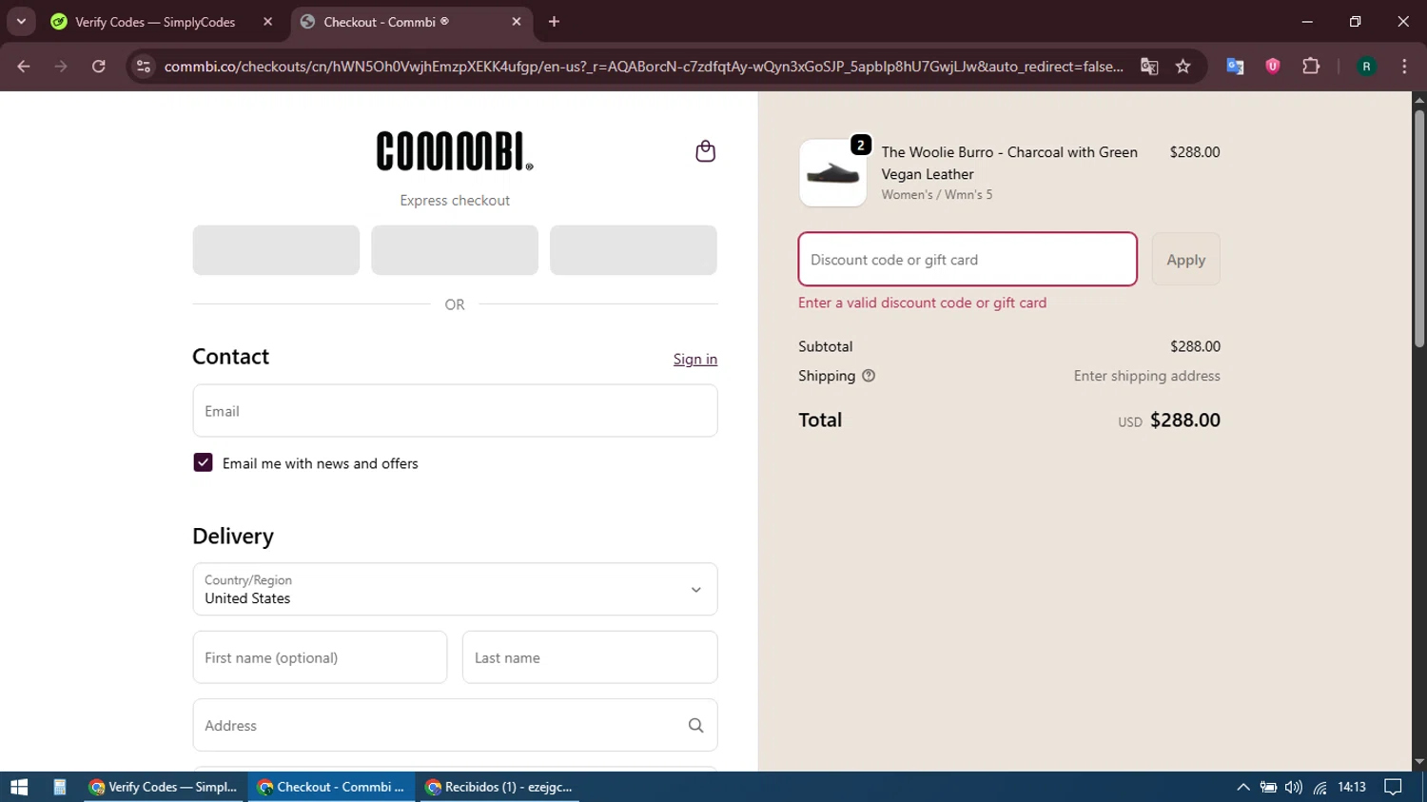
Task: Switch to Recibidos (1) taskbar window
Action: coord(498,787)
